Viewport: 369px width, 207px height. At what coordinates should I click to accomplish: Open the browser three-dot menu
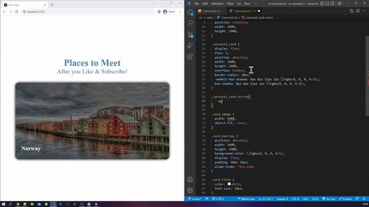(180, 11)
